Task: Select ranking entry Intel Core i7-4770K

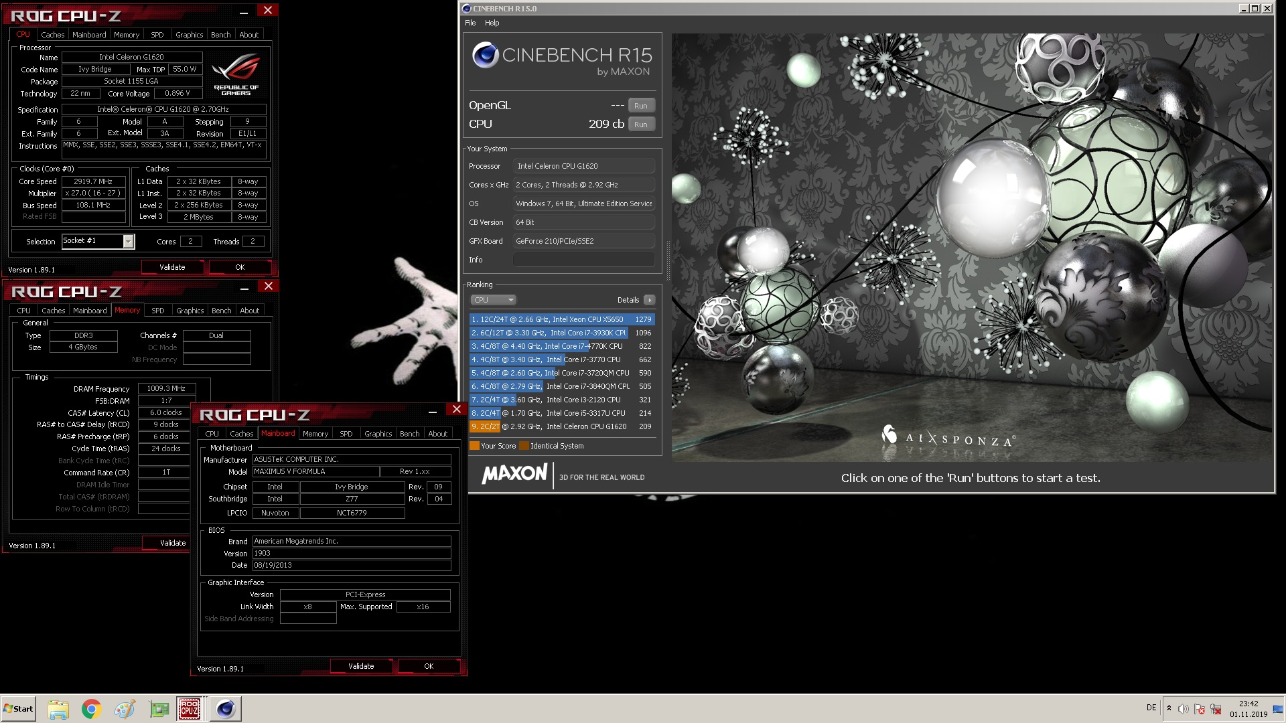Action: pos(561,346)
